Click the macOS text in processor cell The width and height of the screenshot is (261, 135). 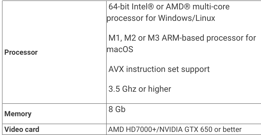click(120, 50)
